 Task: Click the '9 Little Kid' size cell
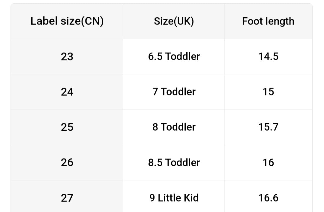click(174, 198)
